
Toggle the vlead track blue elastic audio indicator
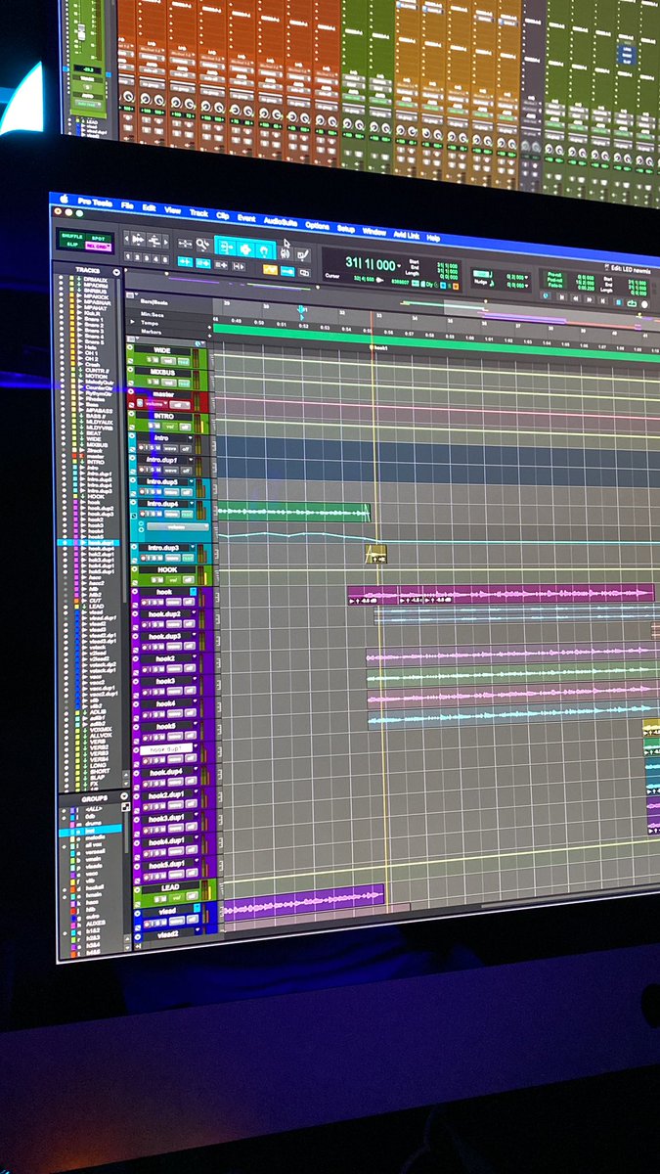tap(197, 908)
